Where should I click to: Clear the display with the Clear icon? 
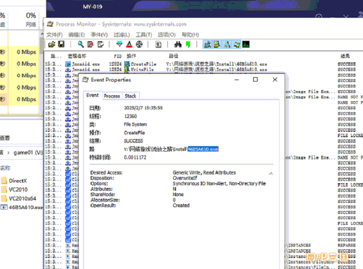coord(101,44)
